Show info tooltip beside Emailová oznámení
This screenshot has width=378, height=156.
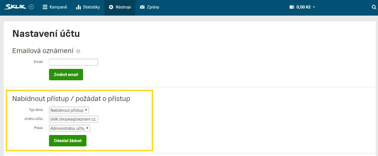(78, 51)
